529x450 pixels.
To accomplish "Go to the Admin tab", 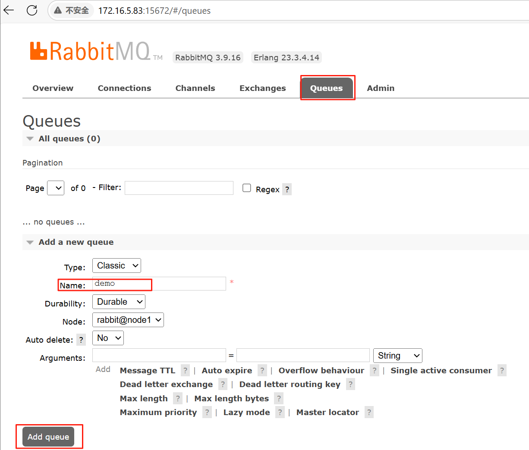I will pos(381,88).
